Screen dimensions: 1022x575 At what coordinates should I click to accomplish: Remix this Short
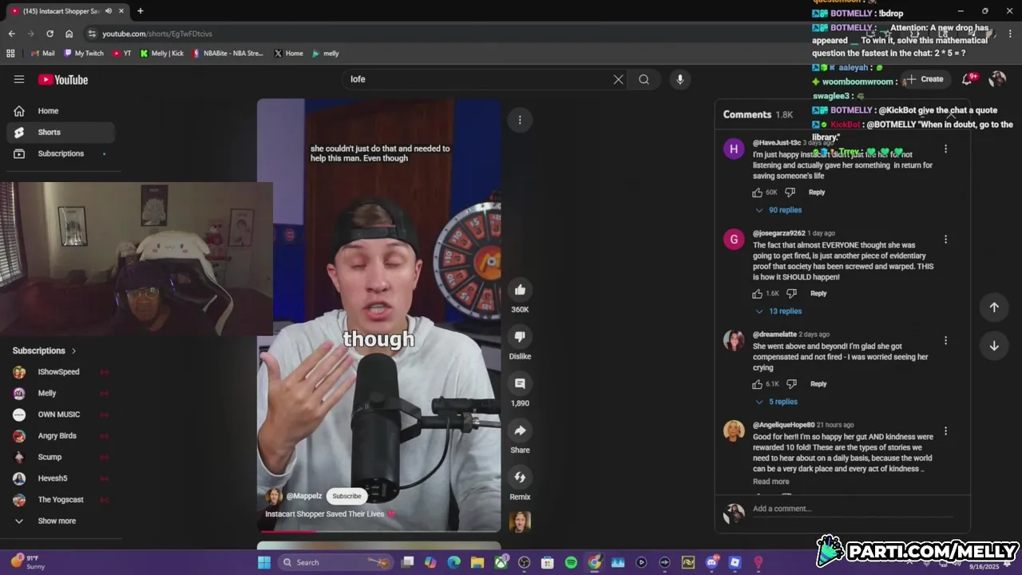(520, 478)
